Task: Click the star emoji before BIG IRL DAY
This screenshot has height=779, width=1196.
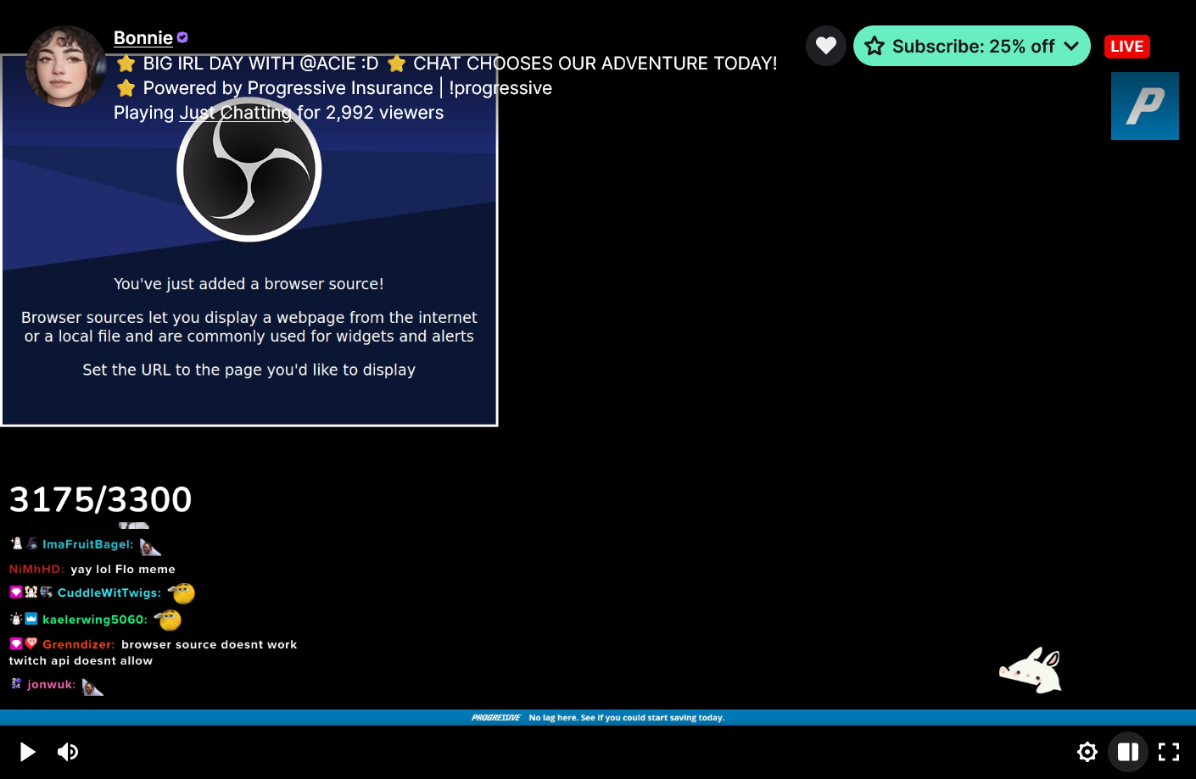Action: click(x=126, y=64)
